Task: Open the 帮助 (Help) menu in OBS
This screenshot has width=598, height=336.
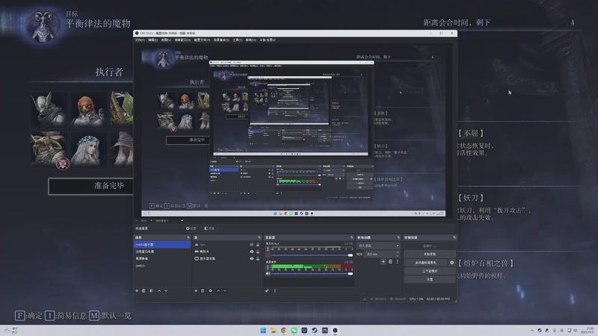Action: tap(251, 40)
